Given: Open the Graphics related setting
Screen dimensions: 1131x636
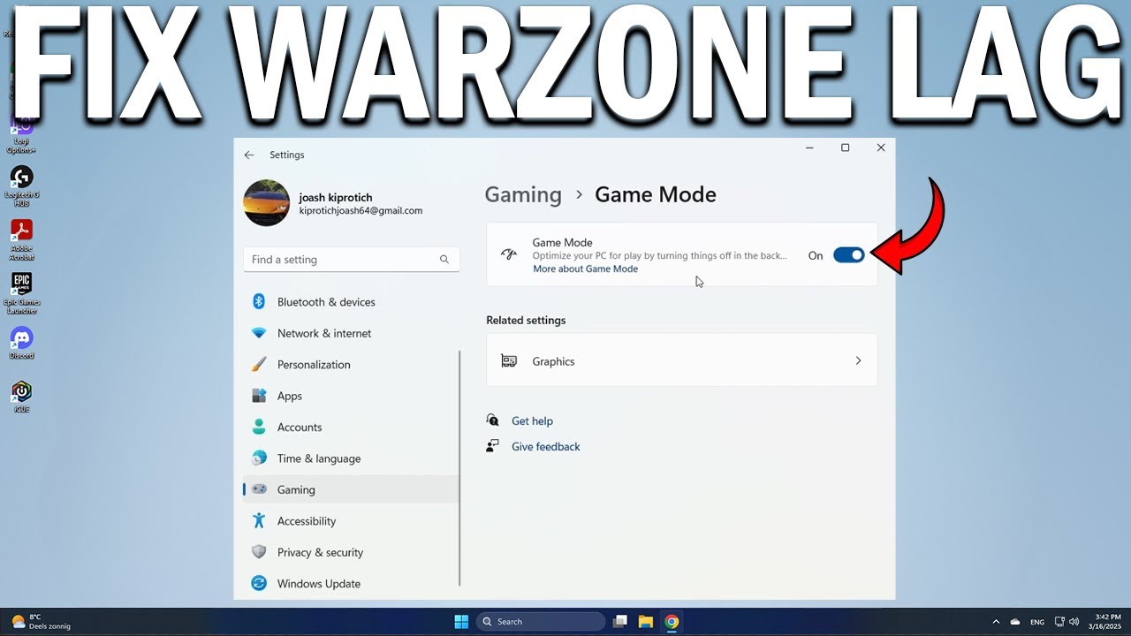Looking at the screenshot, I should 681,360.
